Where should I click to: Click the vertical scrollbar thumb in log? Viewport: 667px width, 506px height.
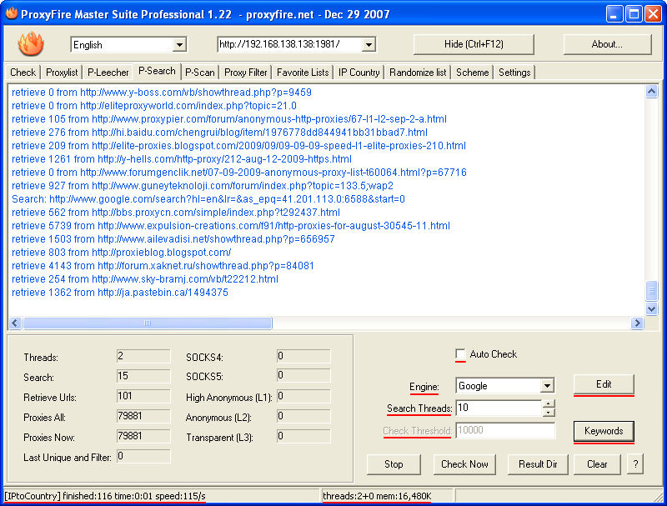pos(651,291)
